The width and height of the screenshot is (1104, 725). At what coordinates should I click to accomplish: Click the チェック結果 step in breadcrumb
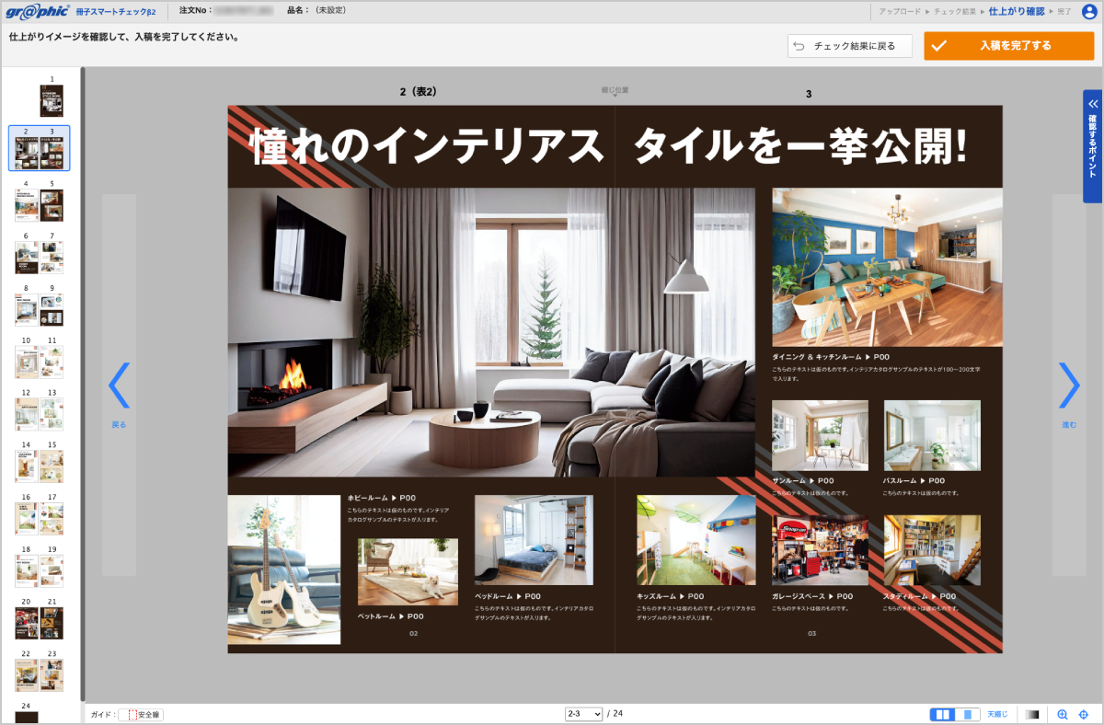(955, 11)
